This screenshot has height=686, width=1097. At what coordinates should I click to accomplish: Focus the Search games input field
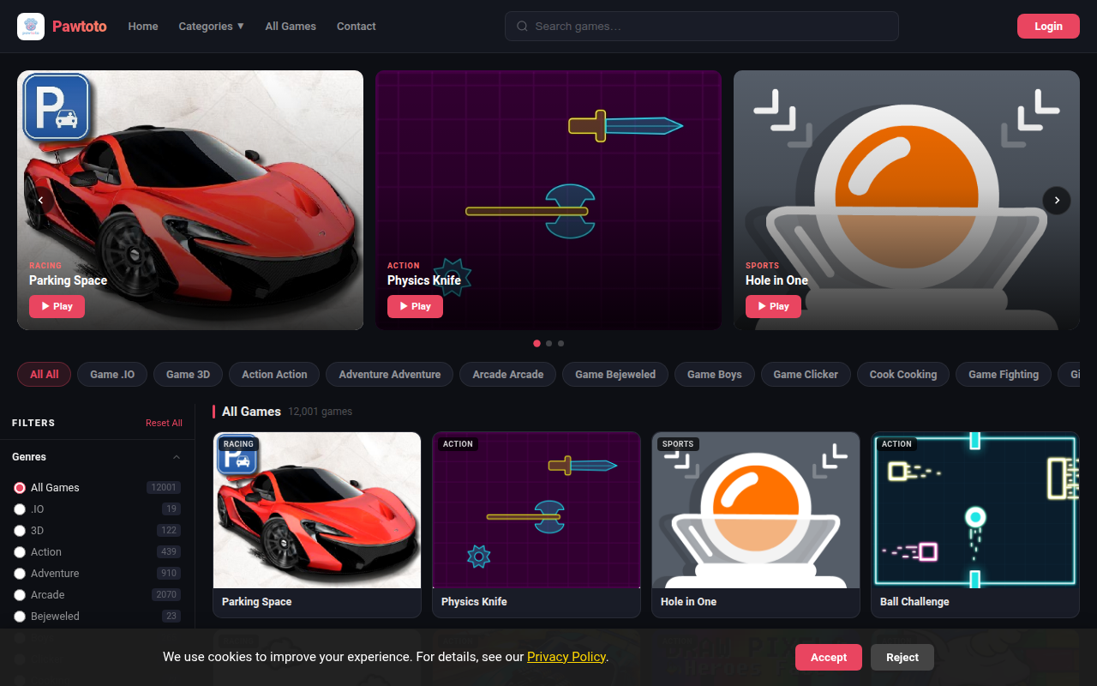tap(702, 27)
